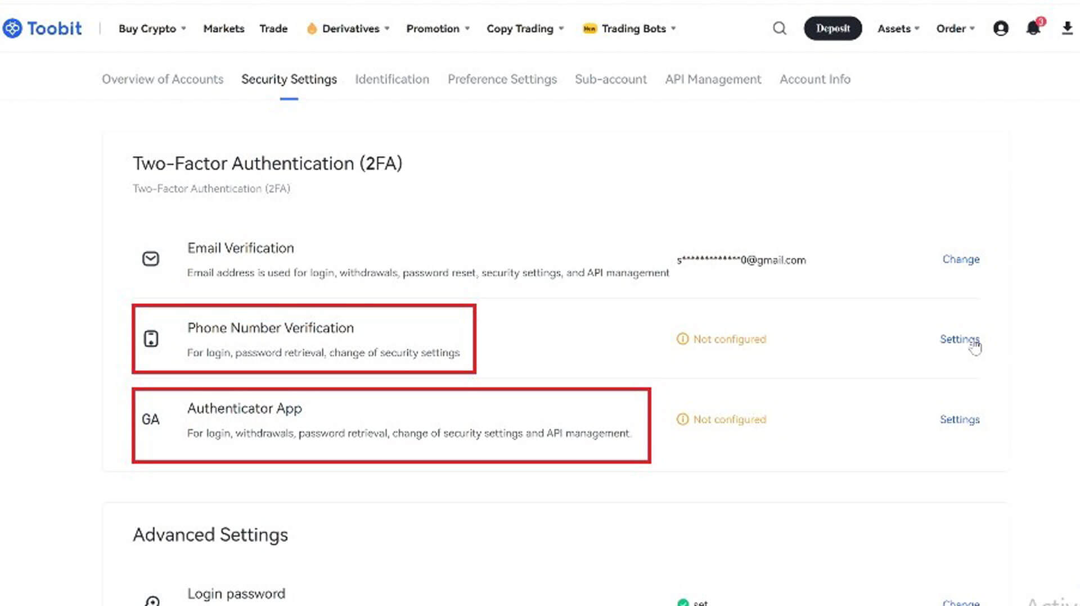1080x606 pixels.
Task: Click the Phone Number Verification title
Action: [x=271, y=328]
